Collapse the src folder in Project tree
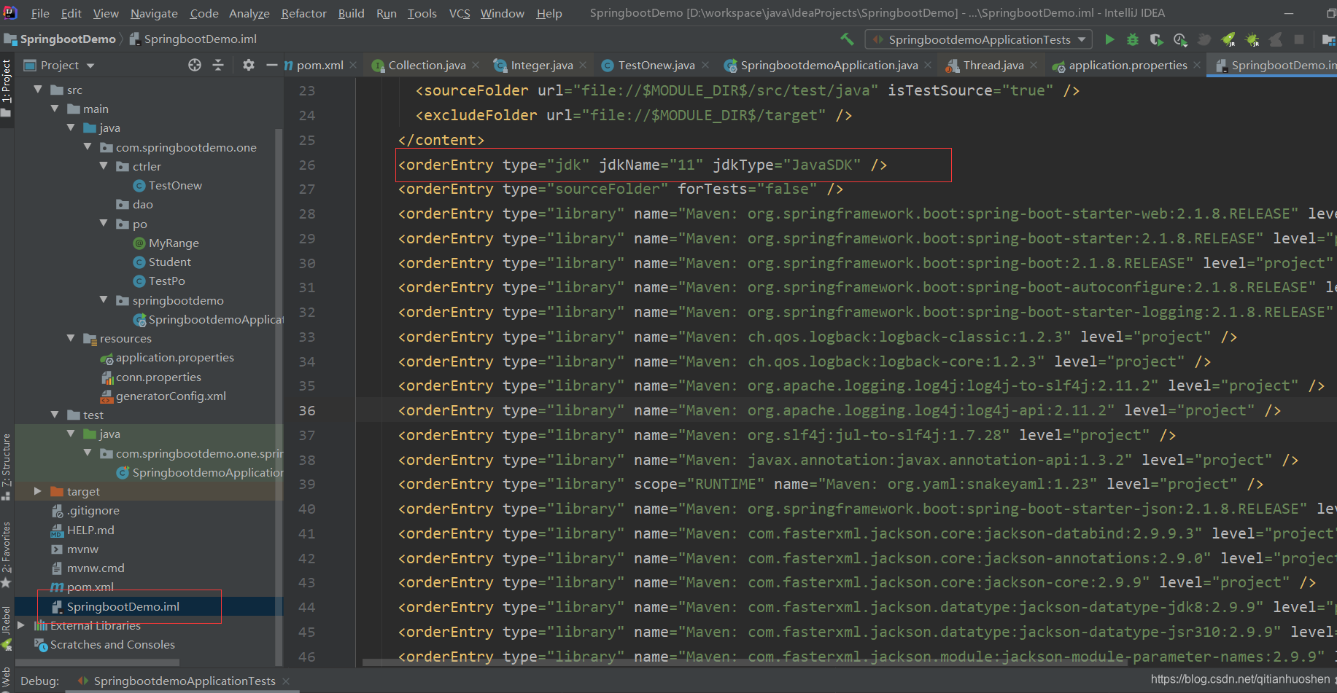The image size is (1337, 693). 38,89
